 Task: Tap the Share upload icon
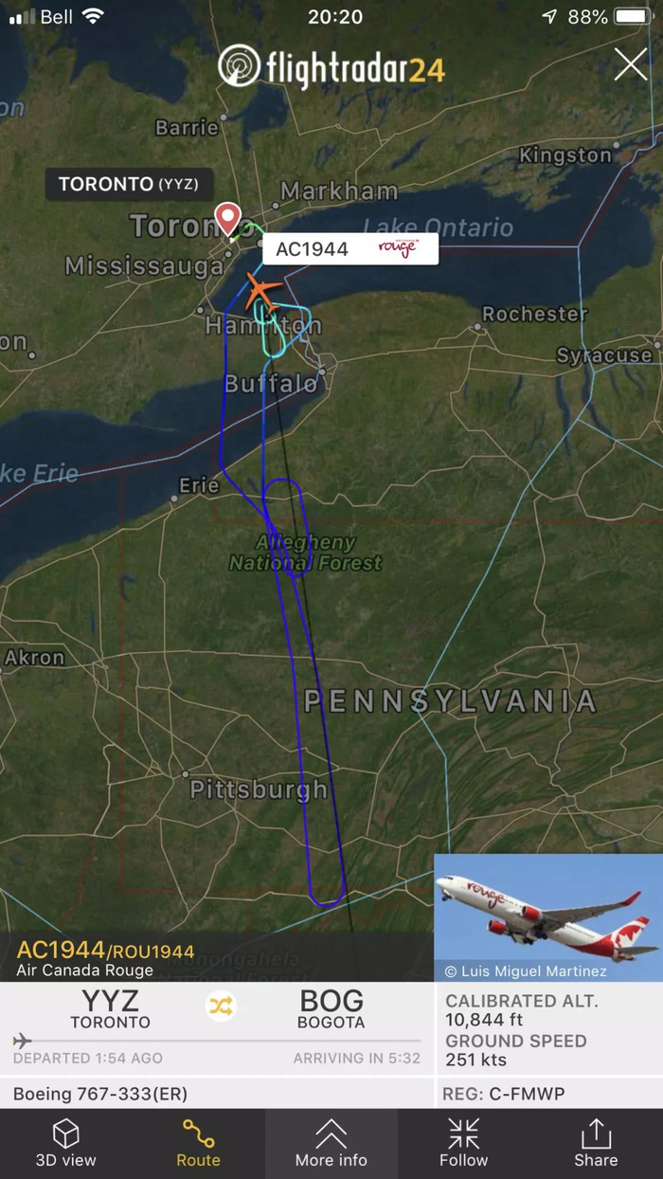(596, 1134)
